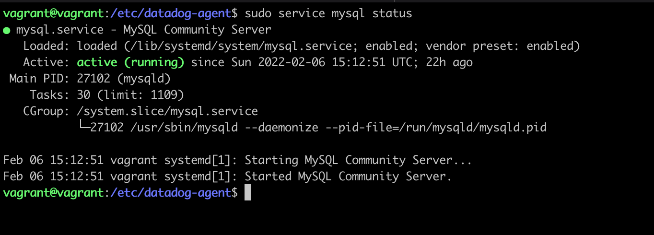
Task: Click the 'Starting MySQL Community Server...' log line
Action: coord(358,160)
